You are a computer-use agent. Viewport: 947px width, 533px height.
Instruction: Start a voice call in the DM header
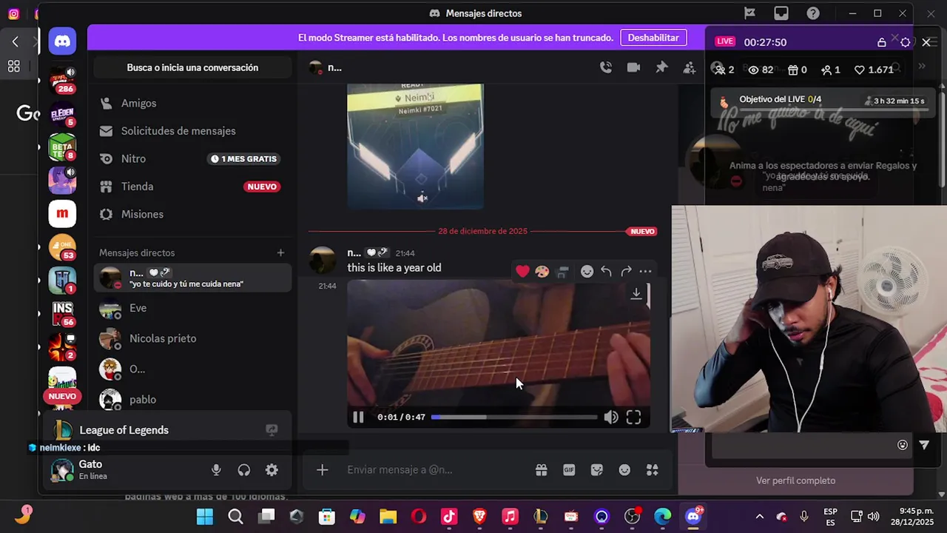(x=606, y=67)
